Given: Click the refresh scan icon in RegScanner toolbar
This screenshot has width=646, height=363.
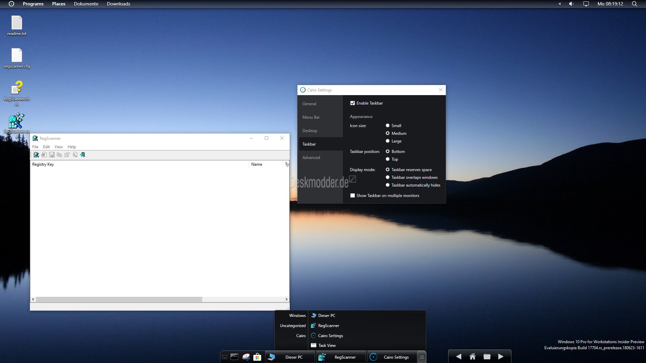Looking at the screenshot, I should [44, 155].
